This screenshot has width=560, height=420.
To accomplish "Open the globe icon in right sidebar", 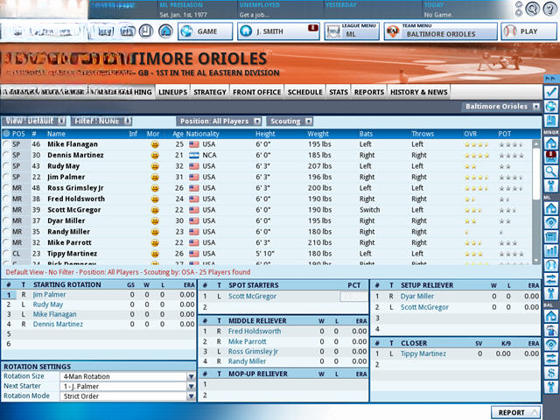I will (551, 106).
